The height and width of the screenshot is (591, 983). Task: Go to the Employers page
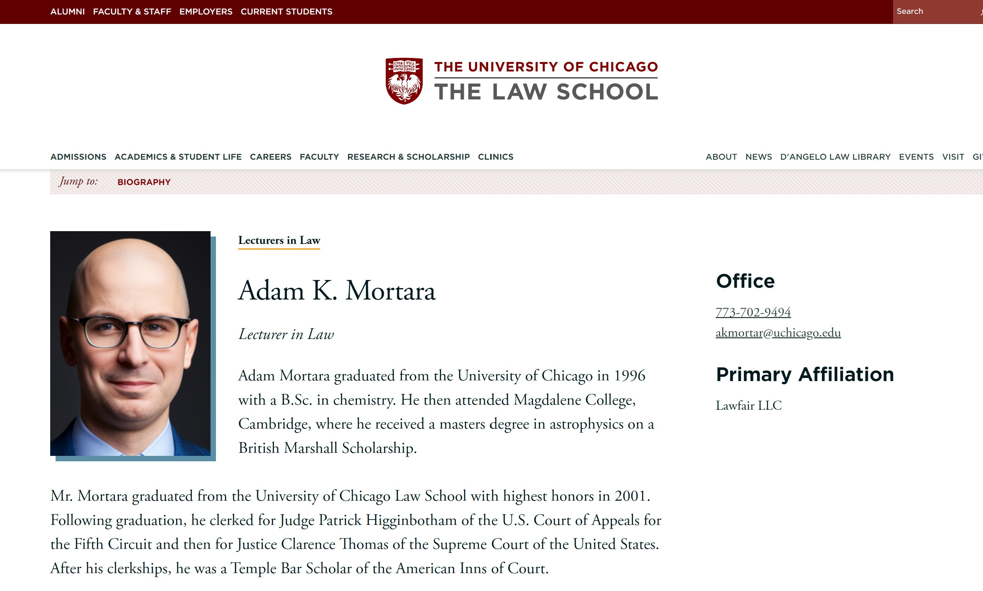205,11
